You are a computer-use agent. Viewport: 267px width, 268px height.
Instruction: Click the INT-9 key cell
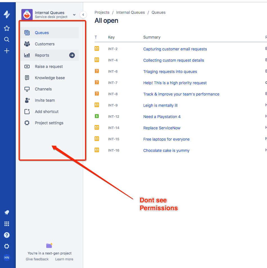coord(113,105)
